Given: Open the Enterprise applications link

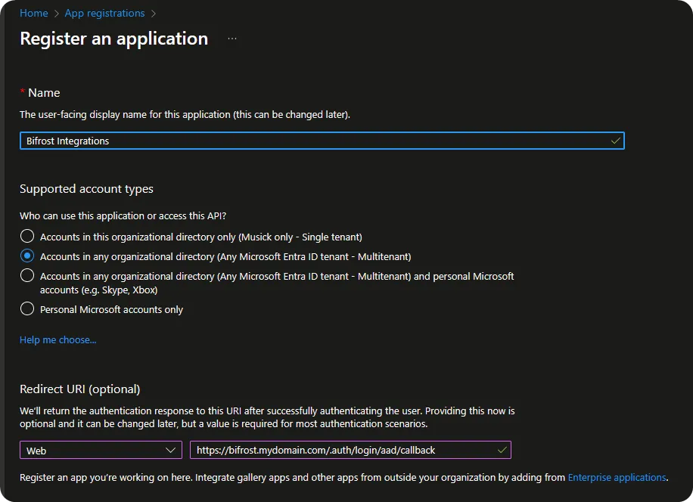Looking at the screenshot, I should (617, 477).
